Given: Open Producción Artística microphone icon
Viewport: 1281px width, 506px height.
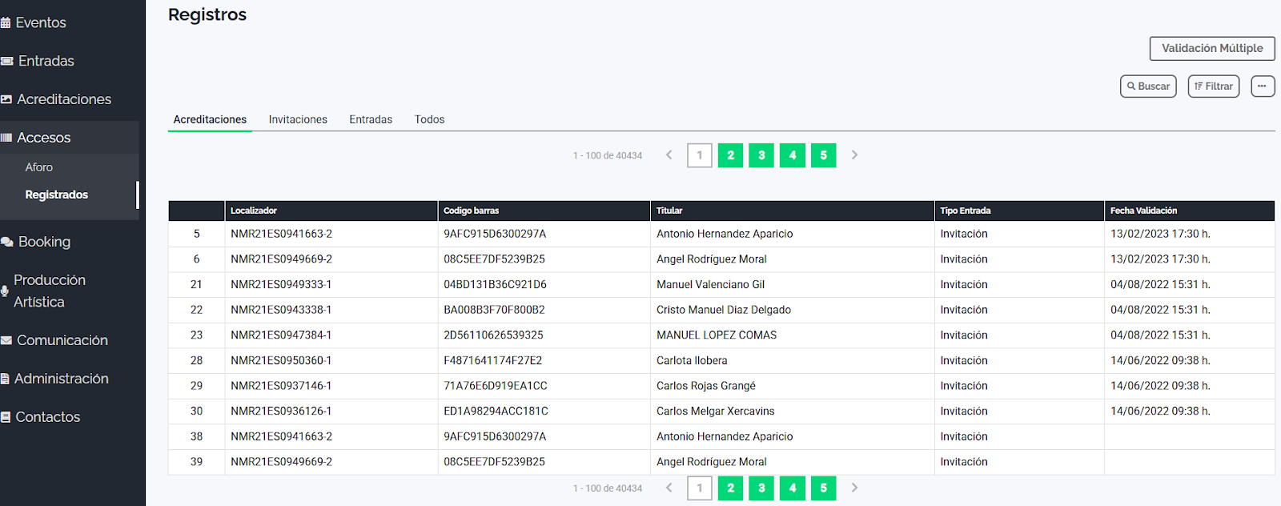Looking at the screenshot, I should click(x=5, y=291).
